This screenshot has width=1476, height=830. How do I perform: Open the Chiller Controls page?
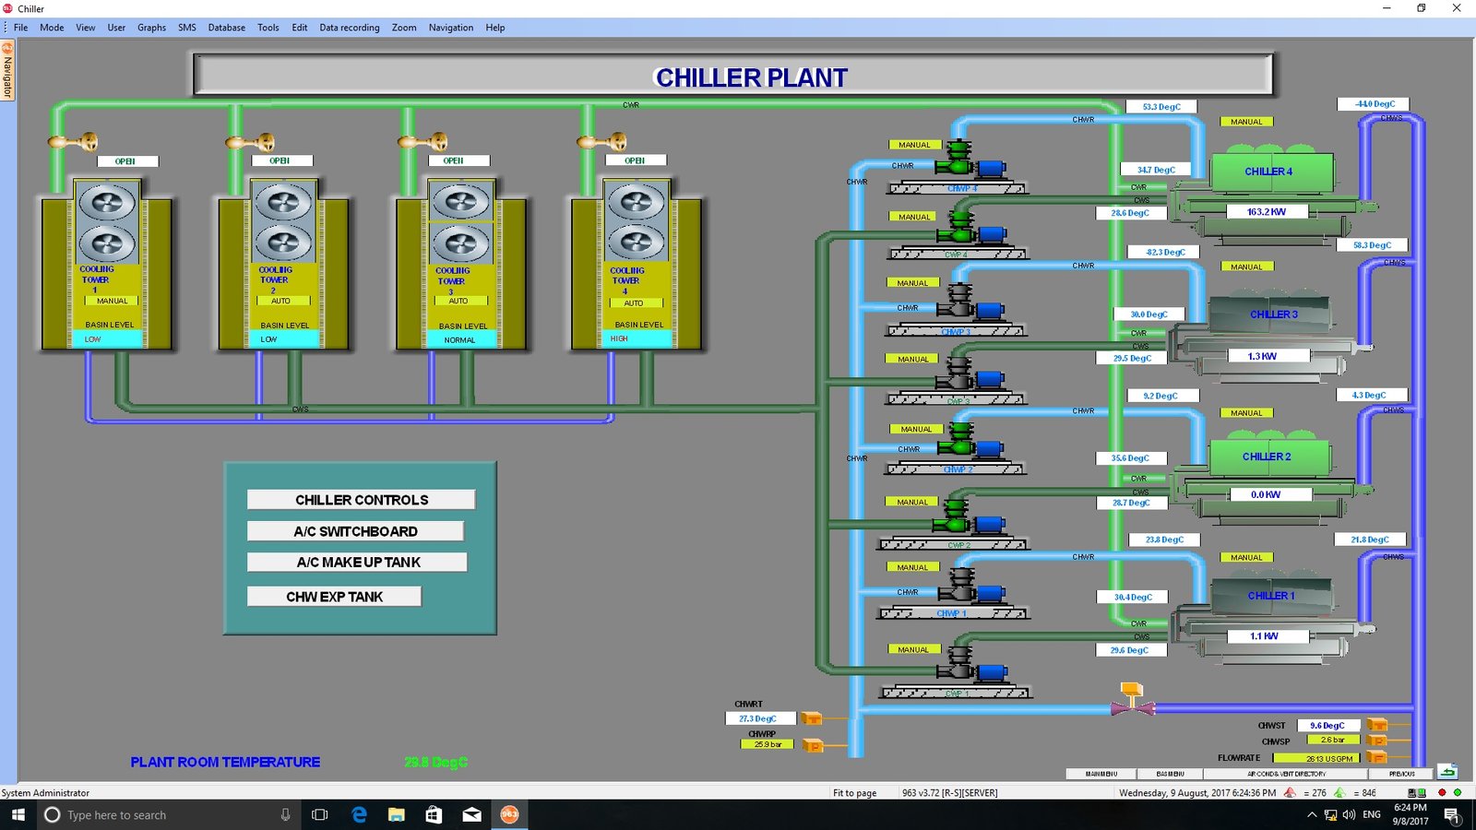(361, 500)
